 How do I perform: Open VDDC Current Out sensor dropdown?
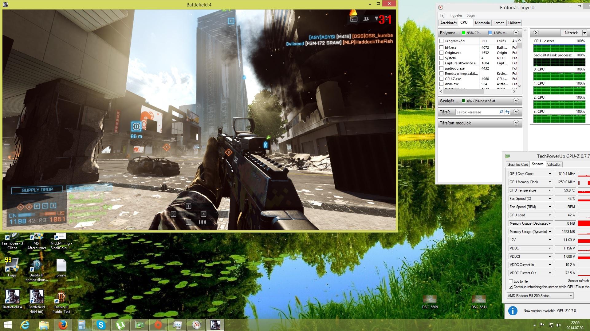point(550,273)
